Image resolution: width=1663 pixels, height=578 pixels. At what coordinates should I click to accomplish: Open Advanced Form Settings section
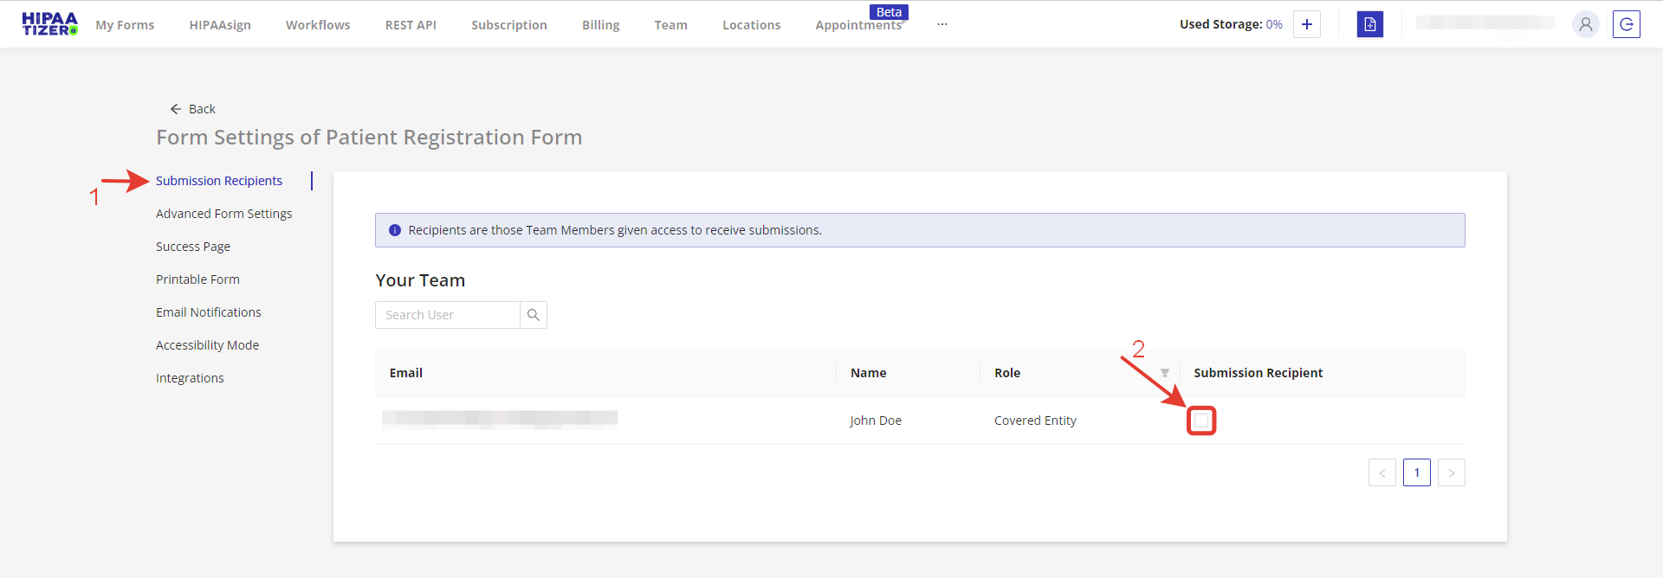coord(223,214)
